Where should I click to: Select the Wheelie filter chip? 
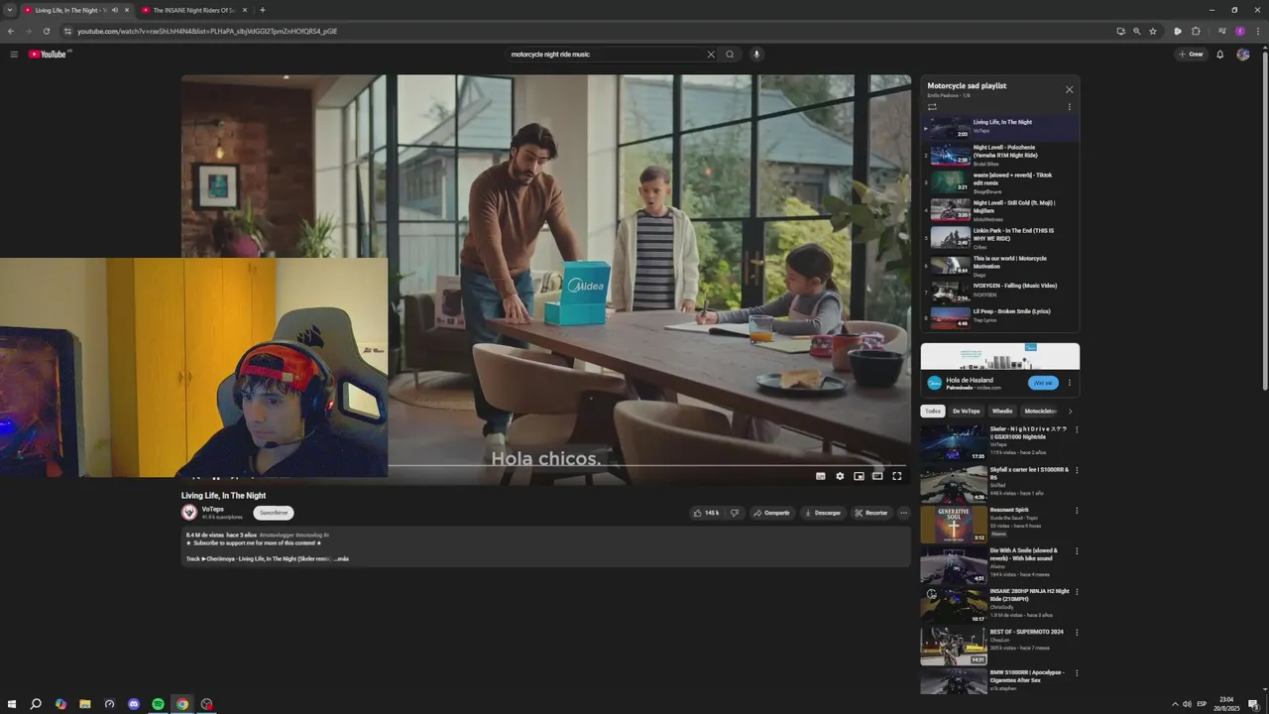[1002, 411]
